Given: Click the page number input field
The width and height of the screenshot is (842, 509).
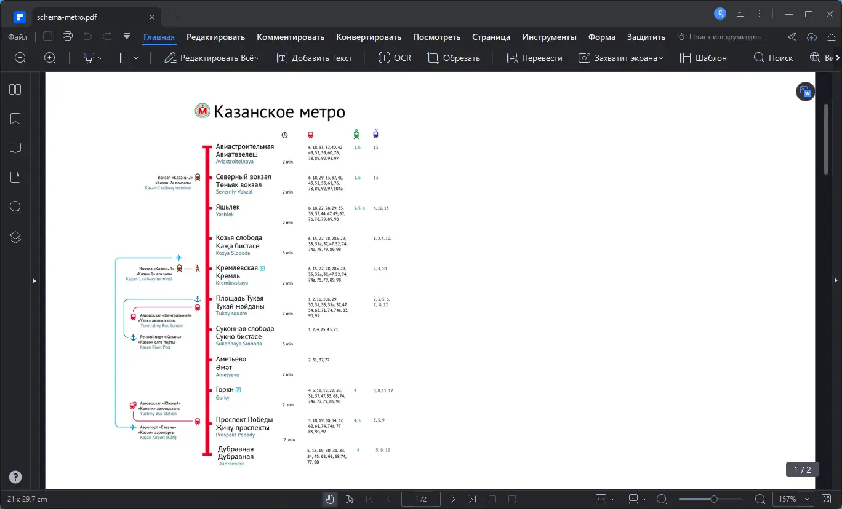Looking at the screenshot, I should [421, 499].
